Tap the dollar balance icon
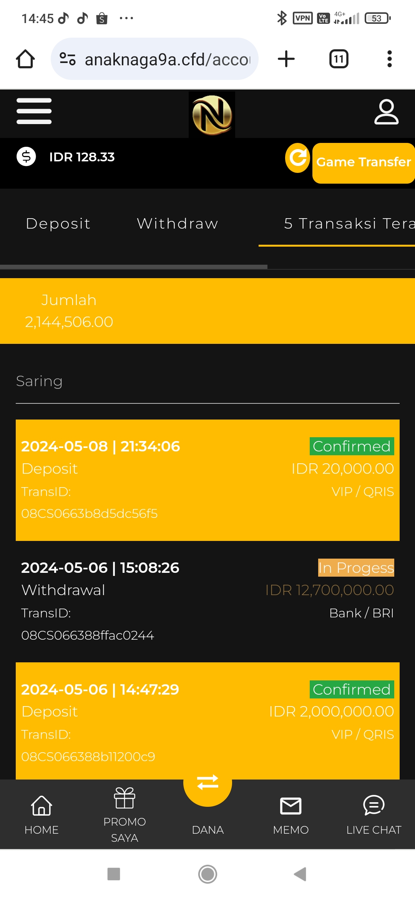The width and height of the screenshot is (415, 899). click(x=26, y=157)
